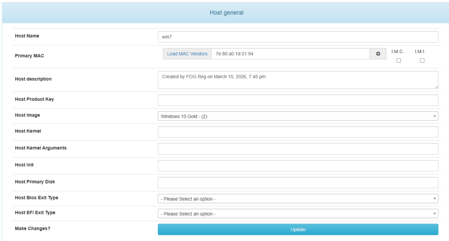449x241 pixels.
Task: Click inside the Host description text area
Action: point(298,80)
